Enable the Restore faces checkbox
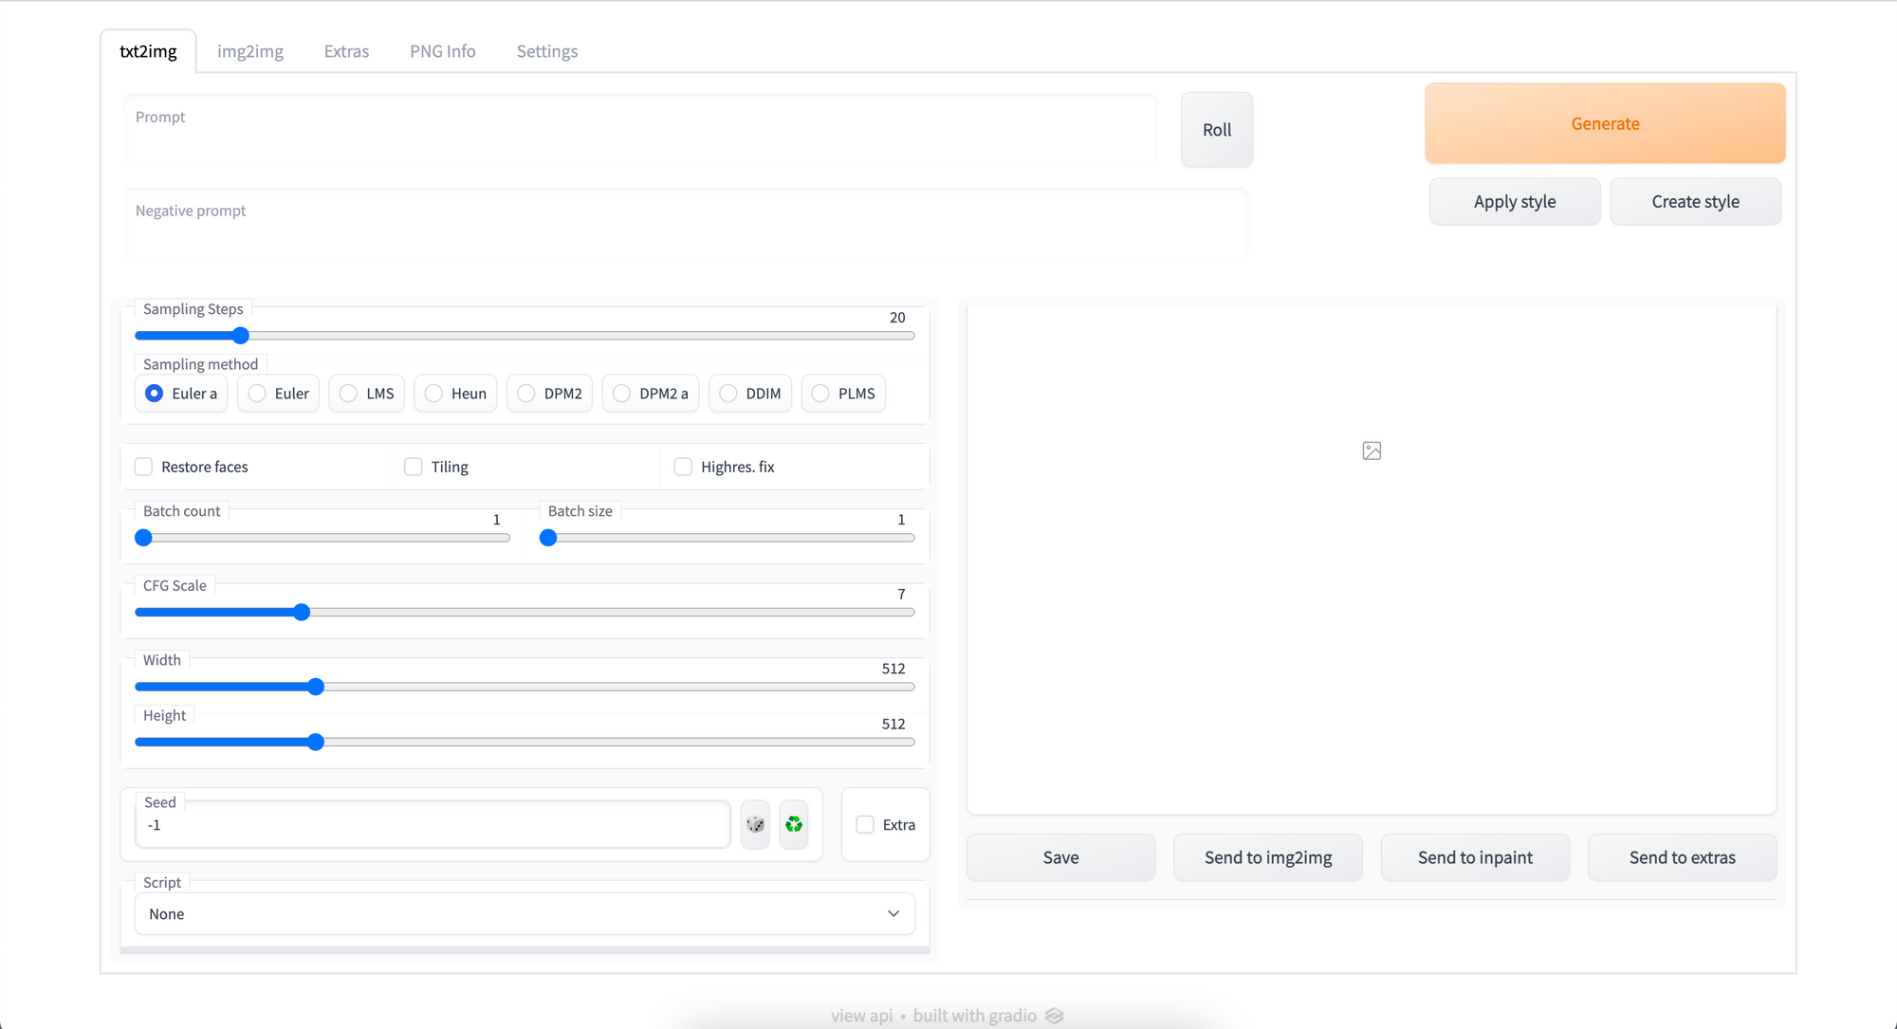The height and width of the screenshot is (1029, 1897). (x=142, y=467)
